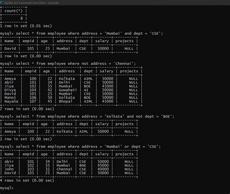
Task: Click the '7 rows in set (0.00 sec)' line
Action: [27, 109]
